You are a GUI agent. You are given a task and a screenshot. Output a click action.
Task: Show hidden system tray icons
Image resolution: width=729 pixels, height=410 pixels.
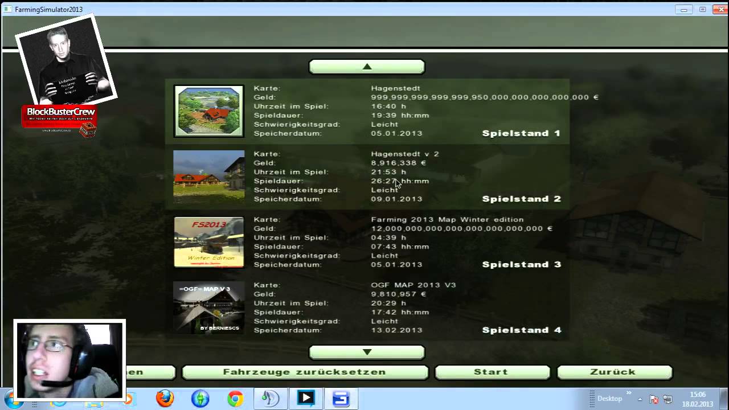point(640,399)
